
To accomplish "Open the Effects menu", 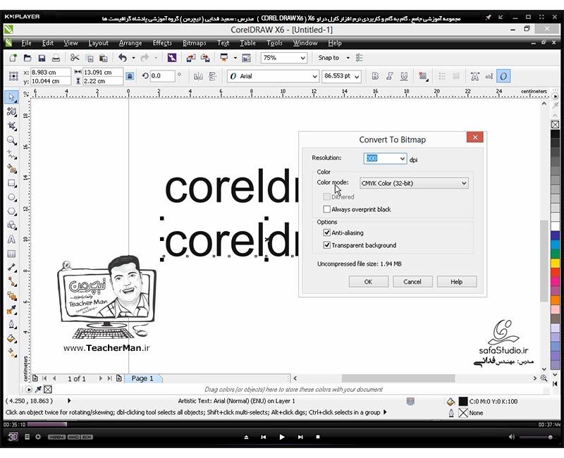I will click(x=162, y=43).
